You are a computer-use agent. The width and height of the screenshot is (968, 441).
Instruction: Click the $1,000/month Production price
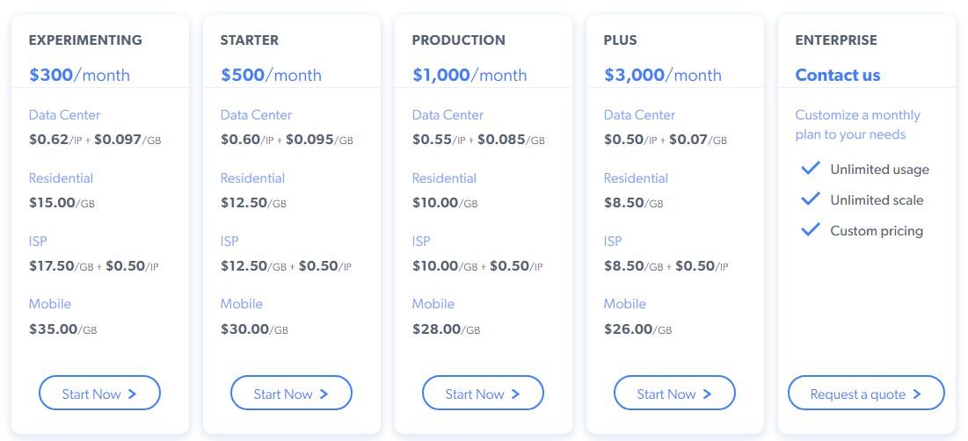(469, 75)
